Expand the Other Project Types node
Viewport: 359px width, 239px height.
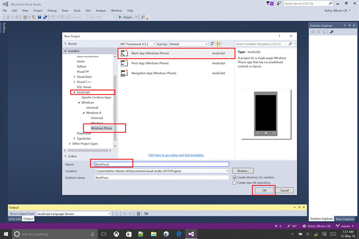point(70,144)
